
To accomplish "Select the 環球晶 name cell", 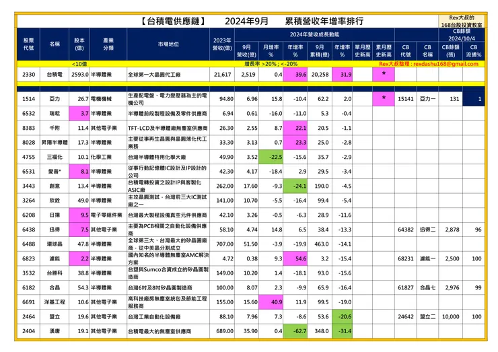I will (x=55, y=244).
